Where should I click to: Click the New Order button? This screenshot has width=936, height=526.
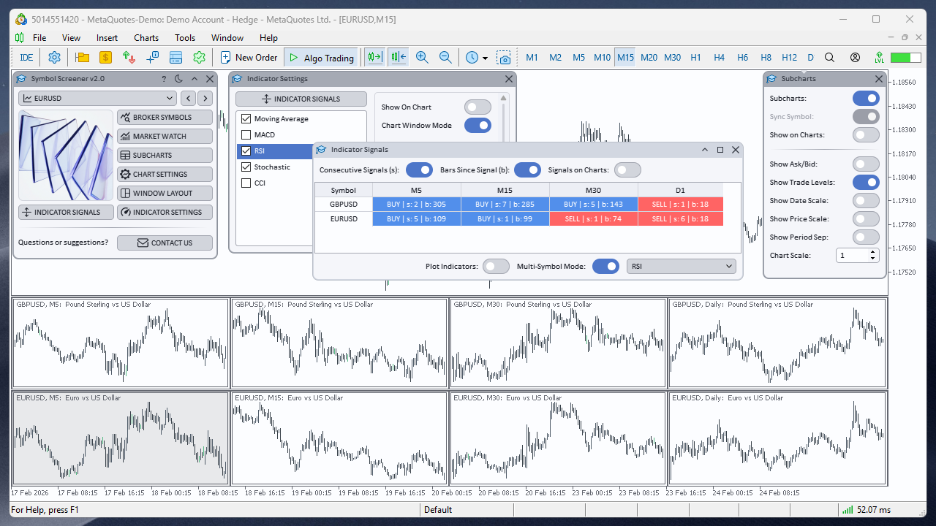point(249,57)
